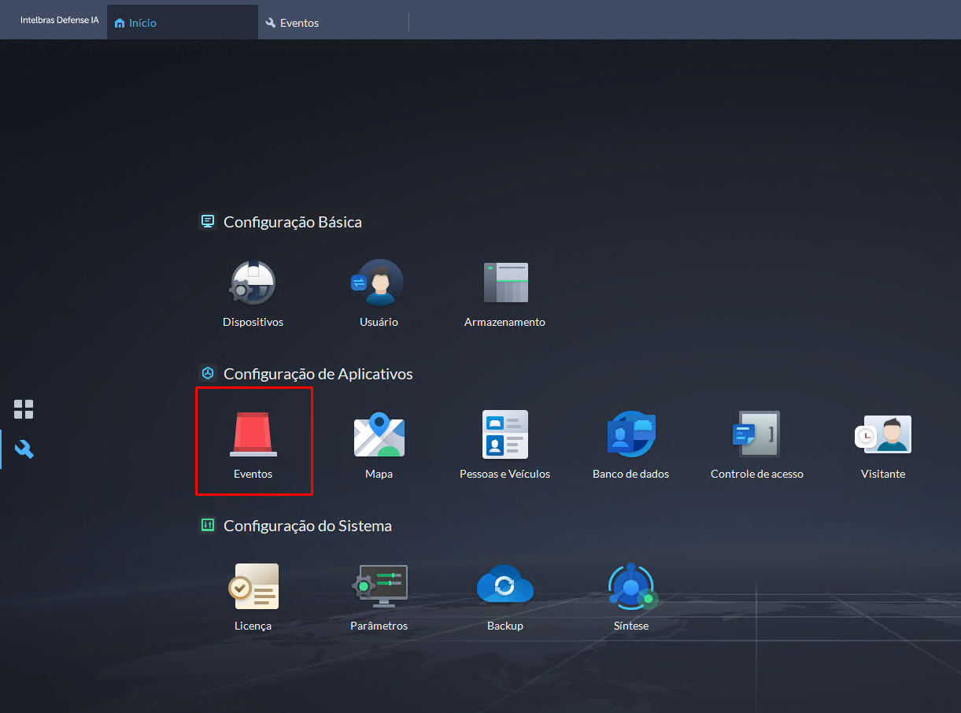Open the Síntese icon
Image resolution: width=961 pixels, height=713 pixels.
click(x=631, y=586)
